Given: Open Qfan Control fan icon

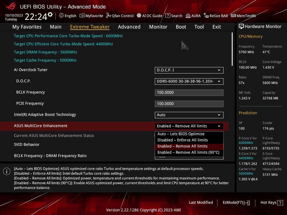Looking at the screenshot, I should pos(108,16).
